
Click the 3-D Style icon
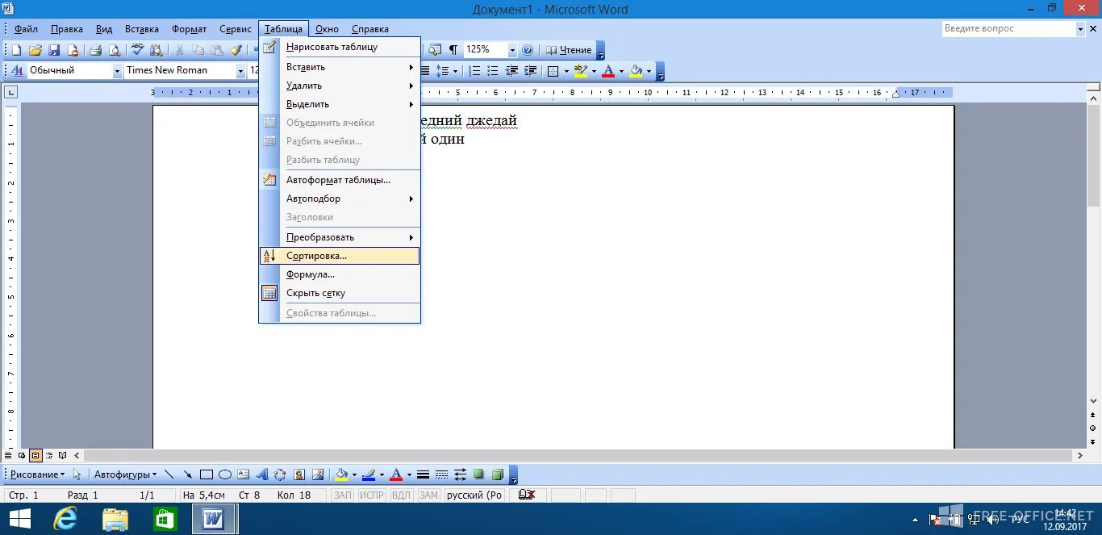[498, 474]
